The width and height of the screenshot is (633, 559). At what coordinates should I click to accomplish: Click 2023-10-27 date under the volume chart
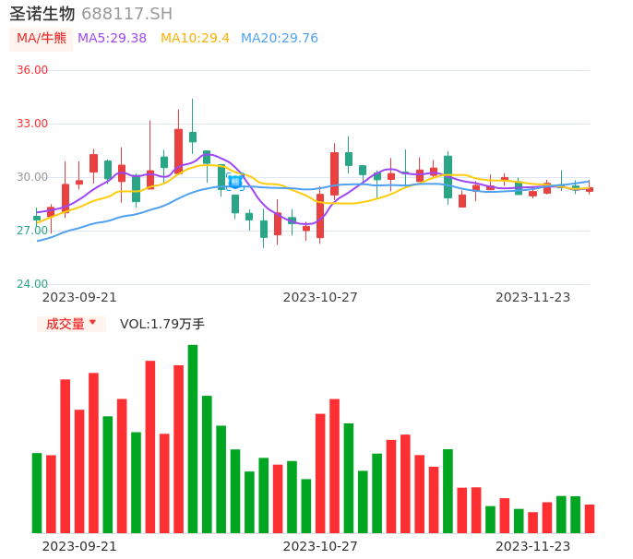click(320, 547)
